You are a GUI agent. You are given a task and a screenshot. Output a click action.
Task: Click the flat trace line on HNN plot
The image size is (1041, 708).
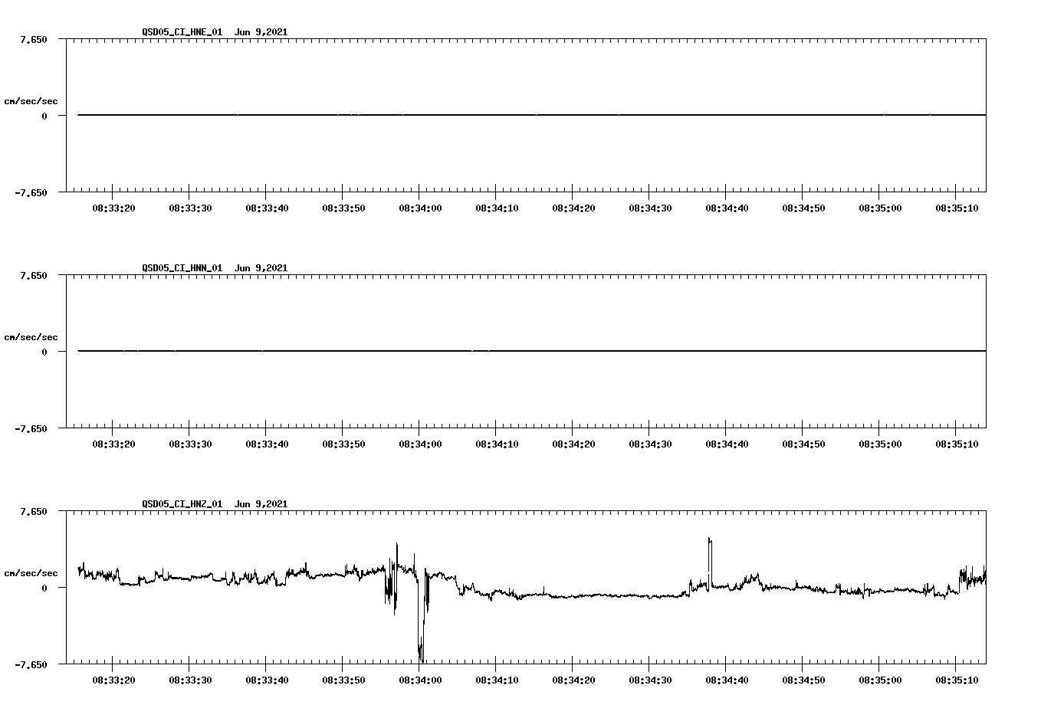pyautogui.click(x=531, y=351)
